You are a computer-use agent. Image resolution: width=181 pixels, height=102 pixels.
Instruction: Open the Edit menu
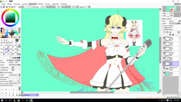pyautogui.click(x=9, y=4)
